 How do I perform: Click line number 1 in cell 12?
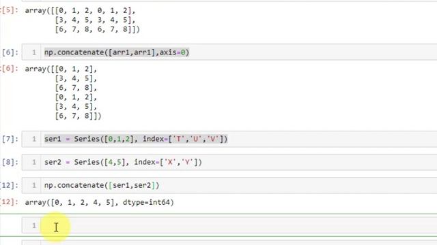click(34, 185)
